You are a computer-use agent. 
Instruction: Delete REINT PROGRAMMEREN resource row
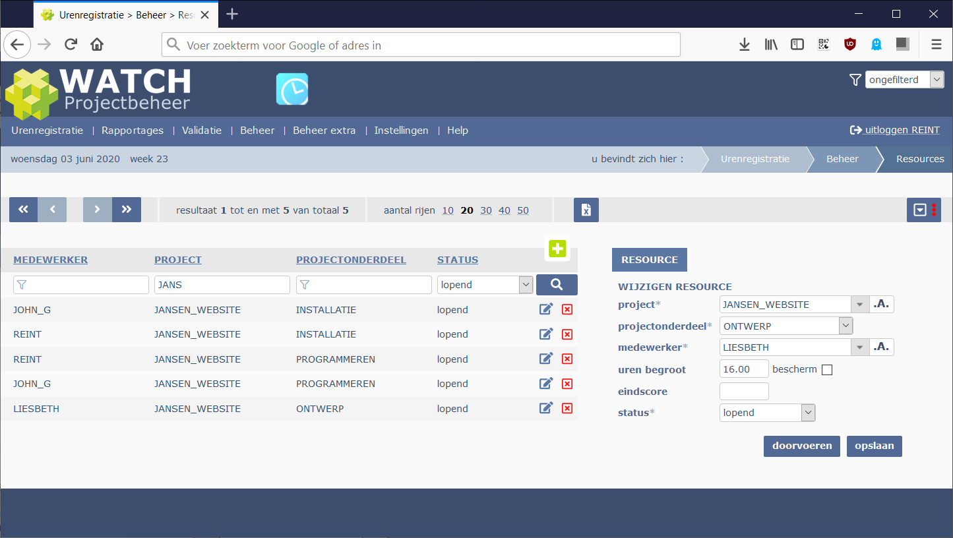point(567,359)
